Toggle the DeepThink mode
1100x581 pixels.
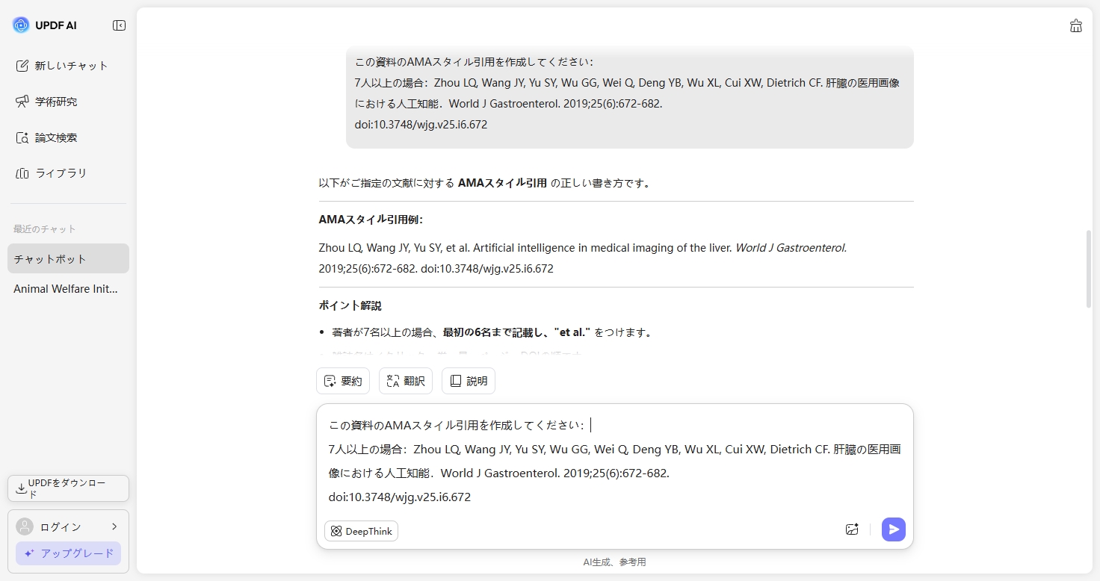pos(361,531)
